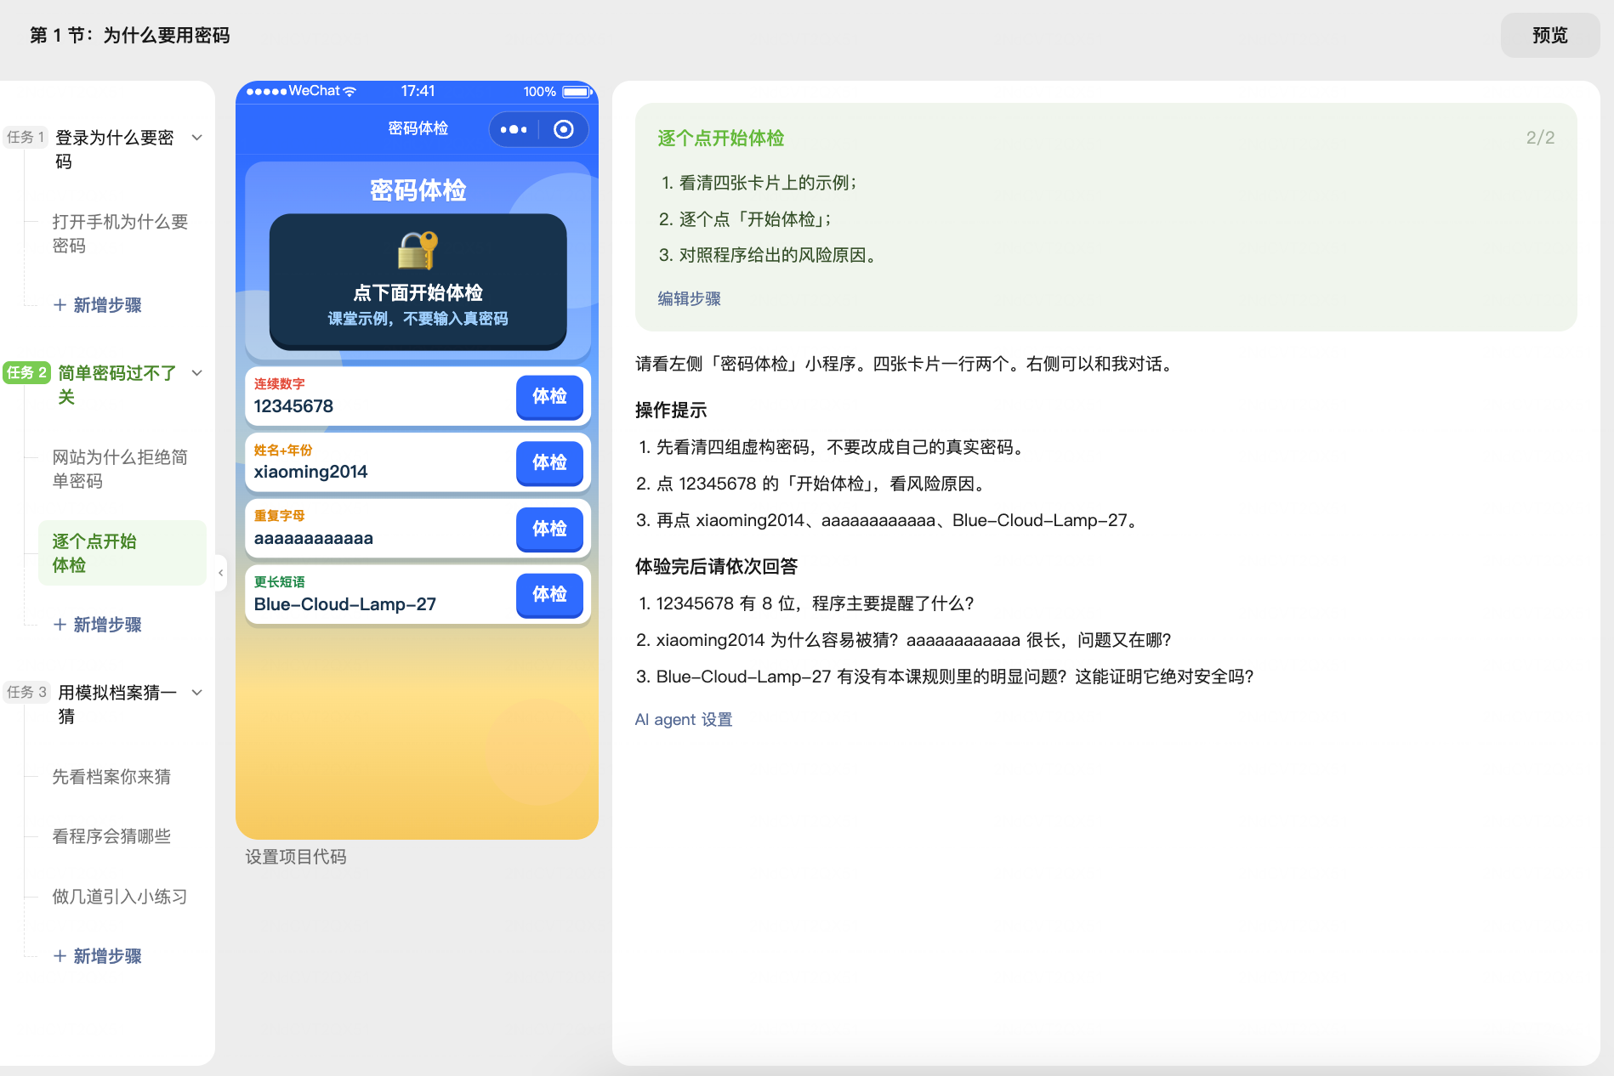Viewport: 1614px width, 1076px height.
Task: Tap the lock and key icon
Action: (x=418, y=251)
